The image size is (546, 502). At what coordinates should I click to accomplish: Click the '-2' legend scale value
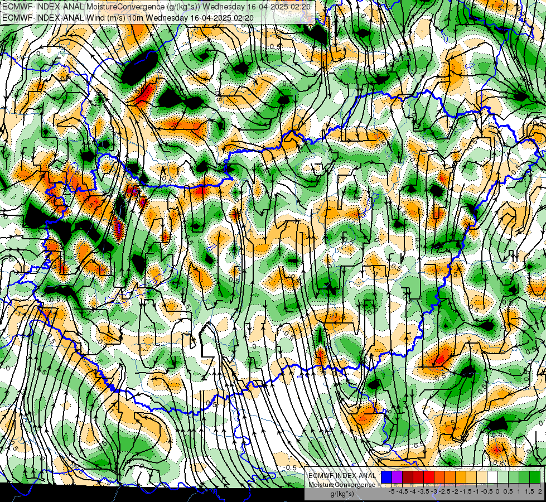pos(456,491)
